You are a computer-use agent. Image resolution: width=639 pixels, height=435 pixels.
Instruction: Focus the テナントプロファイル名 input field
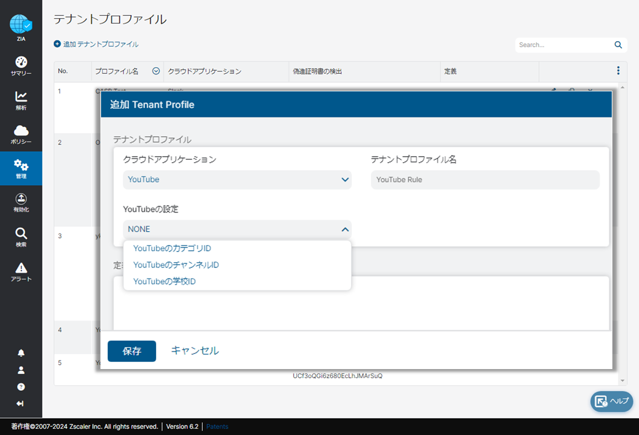pyautogui.click(x=485, y=180)
